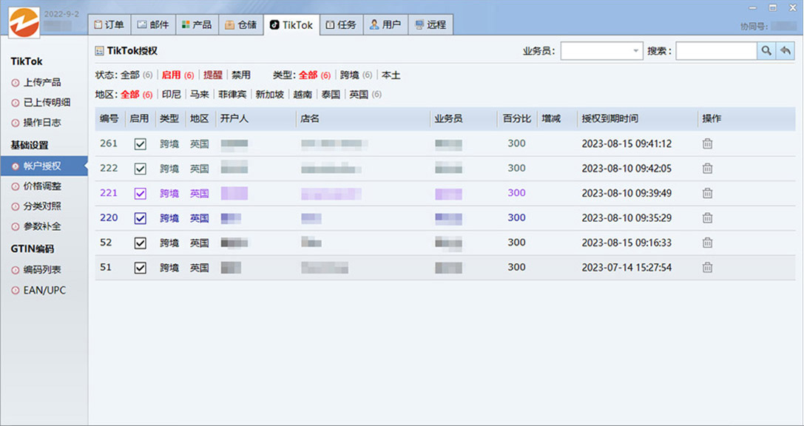
Task: Filter region by 菲律宾
Action: (232, 95)
